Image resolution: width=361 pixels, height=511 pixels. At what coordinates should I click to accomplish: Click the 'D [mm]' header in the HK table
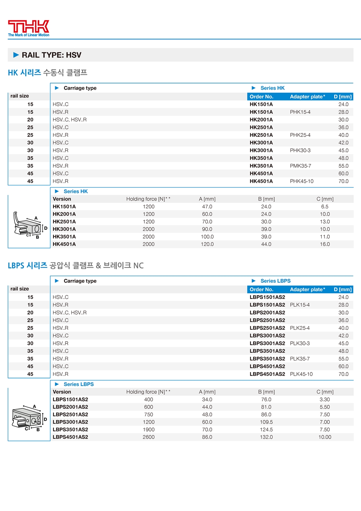[x=343, y=97]
